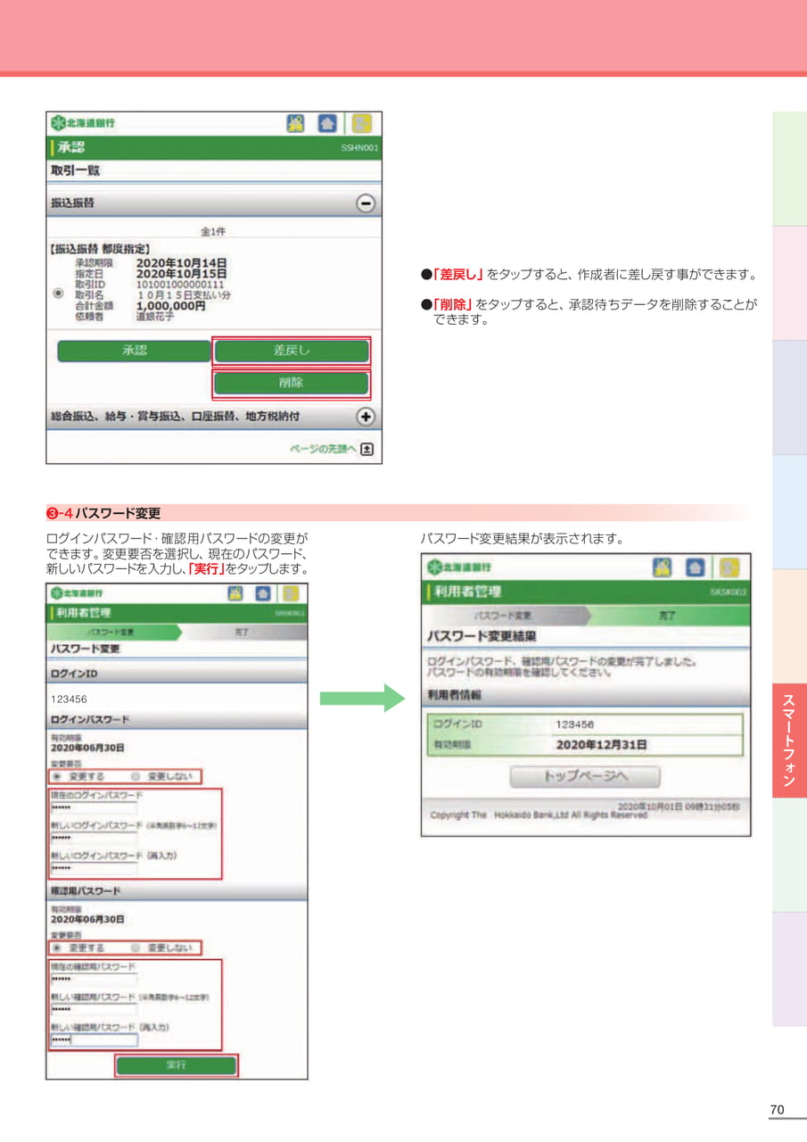807x1142 pixels.
Task: Open the bell icon on the password change screen
Action: [235, 593]
